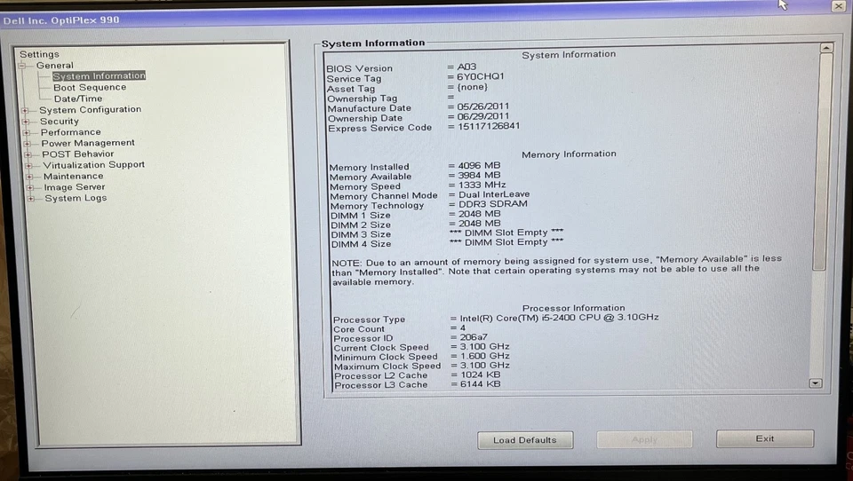
Task: Click the DIMM 3 Slot Empty text
Action: tap(506, 233)
